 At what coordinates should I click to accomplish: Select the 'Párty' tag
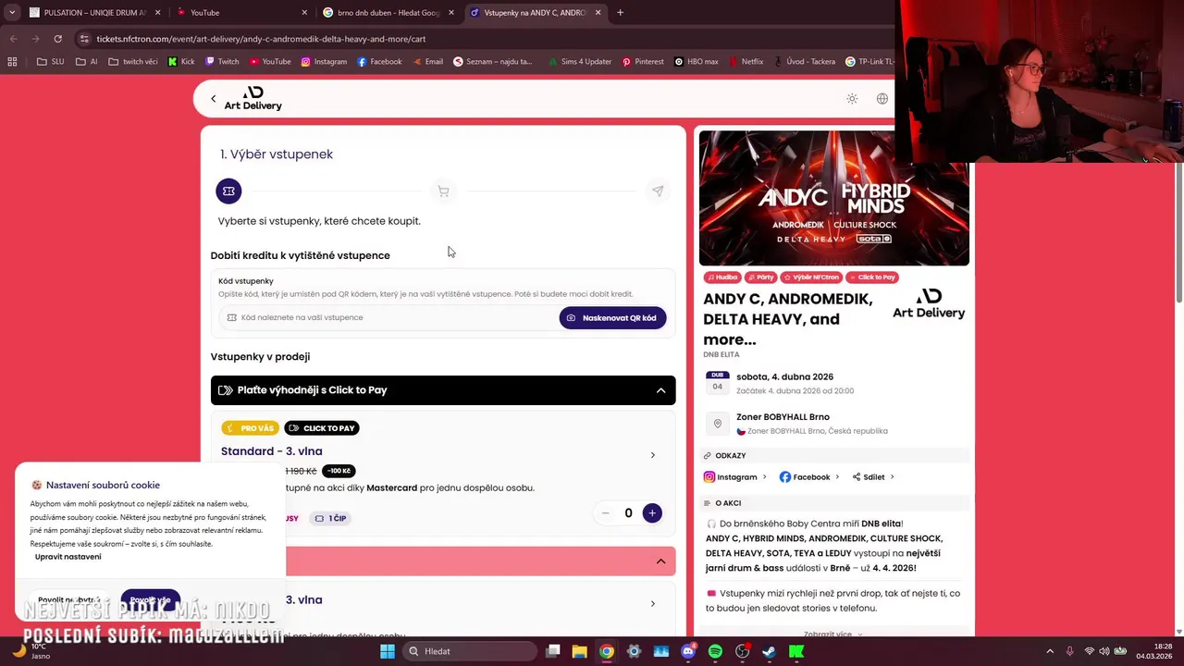click(760, 277)
